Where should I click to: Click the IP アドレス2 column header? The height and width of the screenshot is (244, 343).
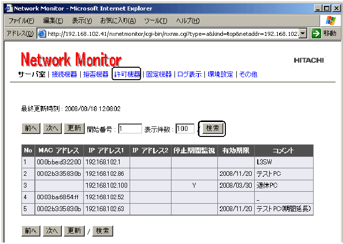[150, 150]
